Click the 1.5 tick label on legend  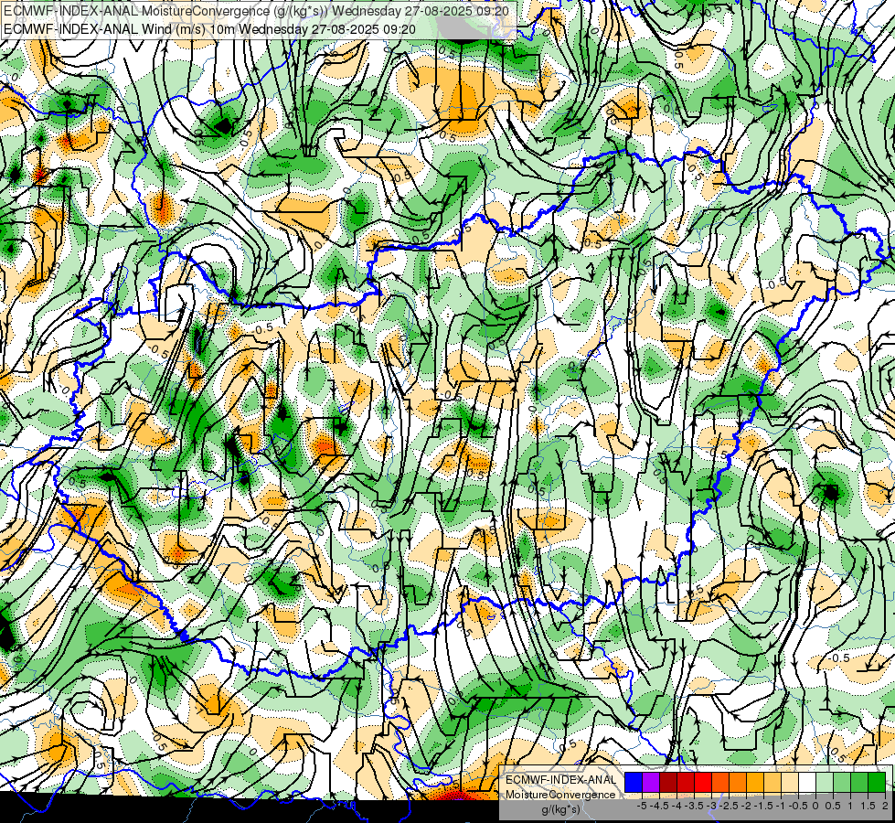coord(868,806)
